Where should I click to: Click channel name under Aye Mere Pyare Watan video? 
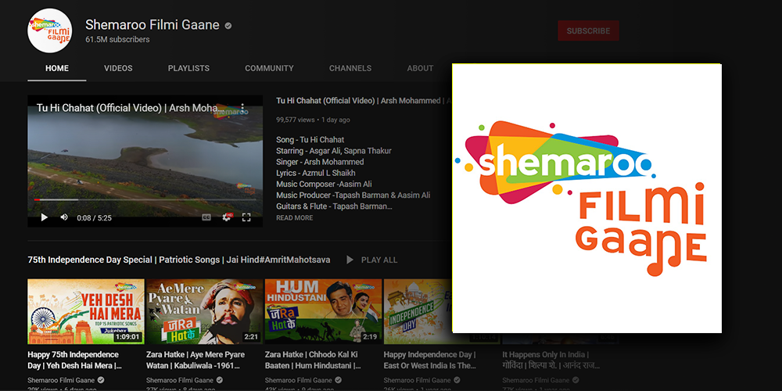tap(180, 380)
